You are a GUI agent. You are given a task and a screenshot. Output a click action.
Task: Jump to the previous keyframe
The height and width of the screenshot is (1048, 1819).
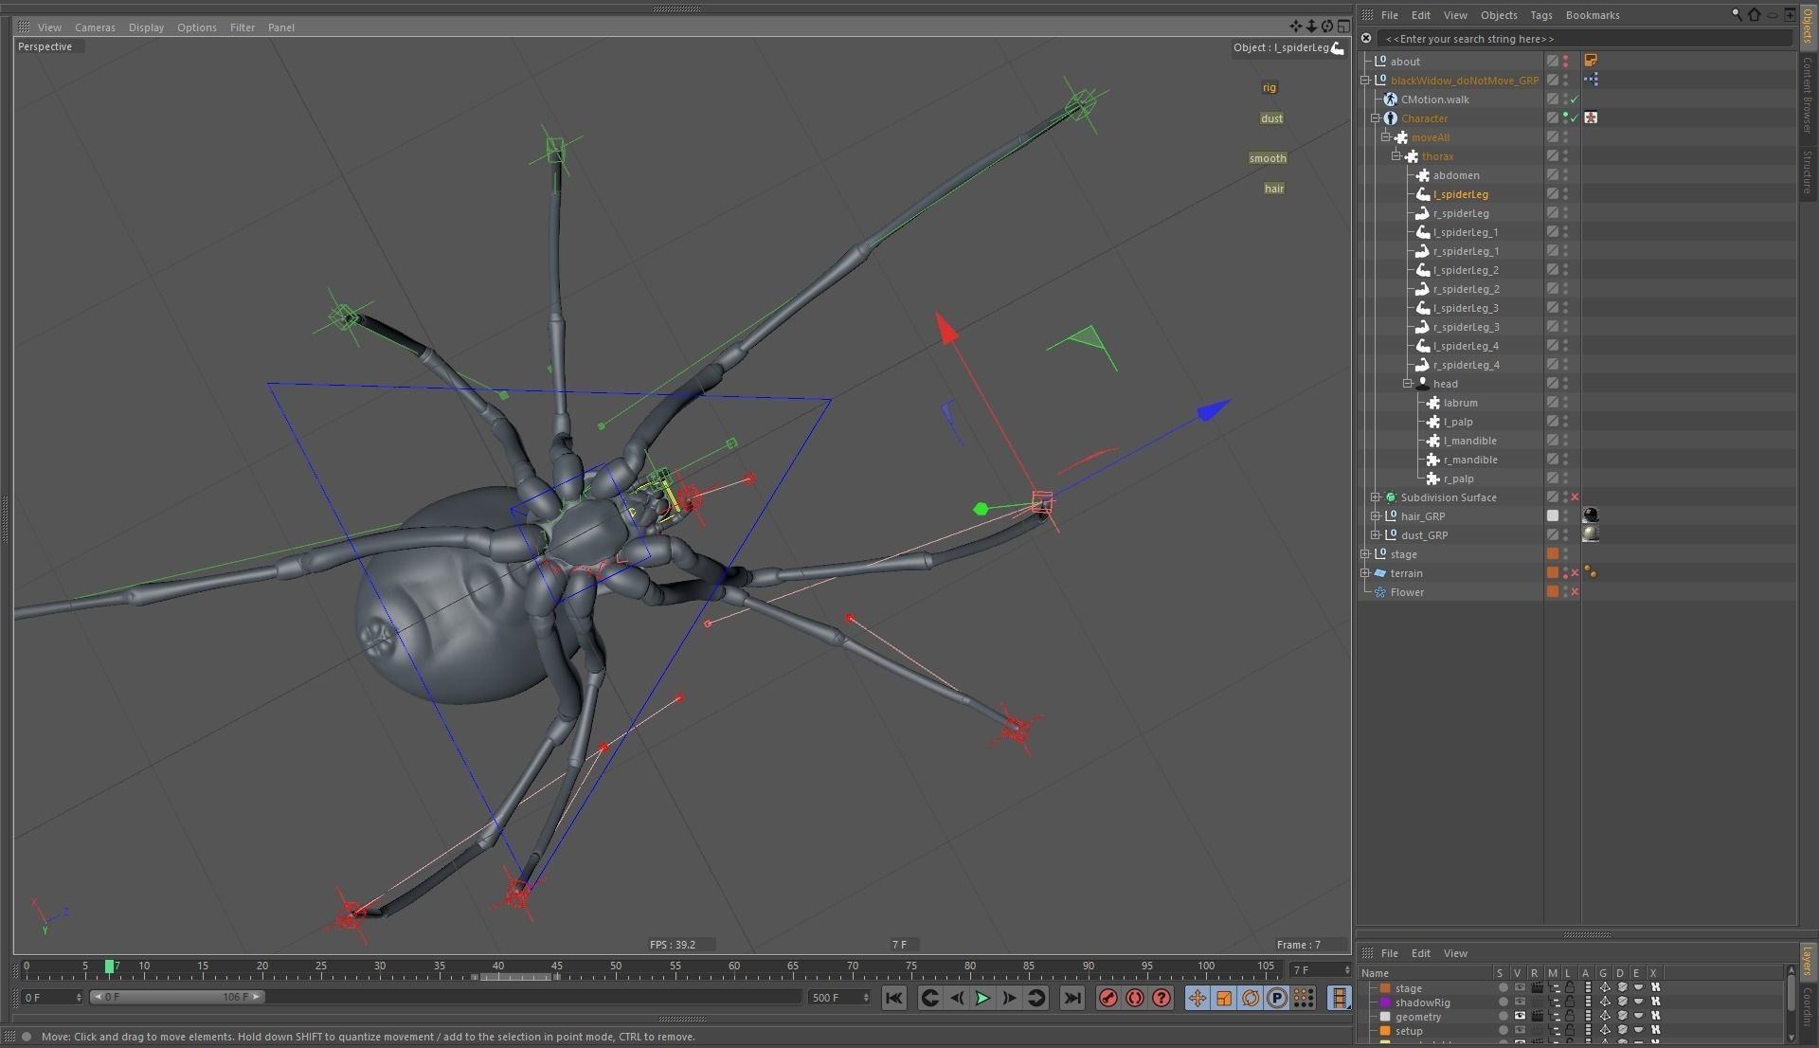coord(930,998)
